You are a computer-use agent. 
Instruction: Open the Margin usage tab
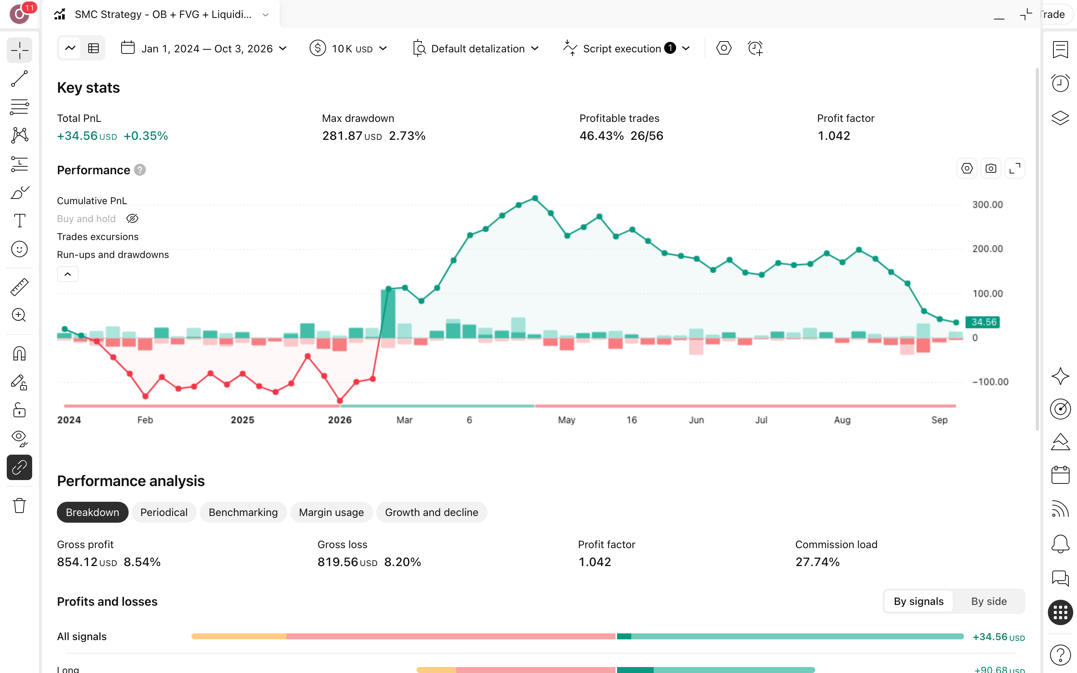[331, 512]
